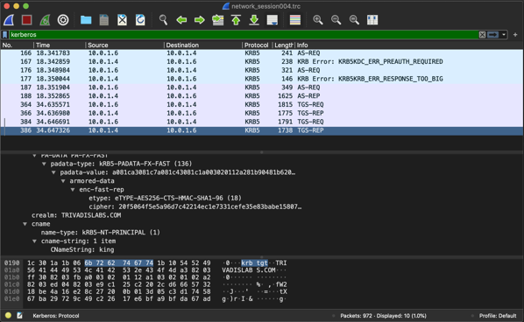Screen dimensions: 524x322
Task: Sort by the No. column
Action: point(17,45)
